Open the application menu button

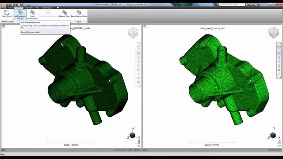tap(3, 6)
